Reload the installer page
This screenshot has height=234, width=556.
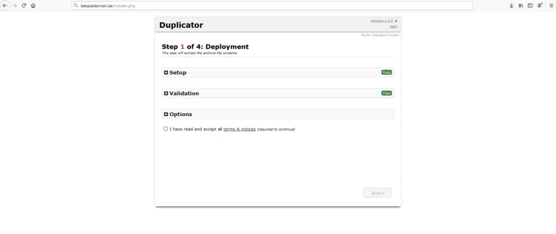click(x=24, y=5)
